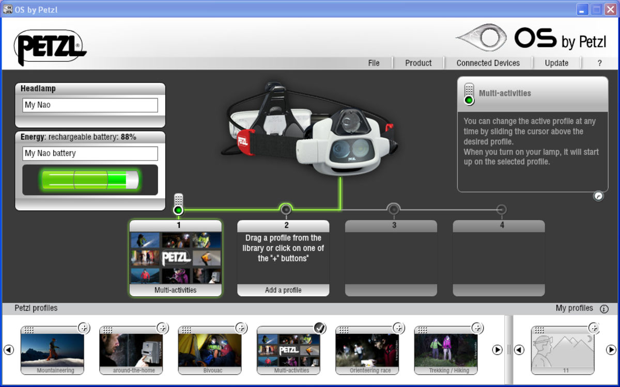Open the Update menu
This screenshot has width=620, height=387.
tap(556, 63)
